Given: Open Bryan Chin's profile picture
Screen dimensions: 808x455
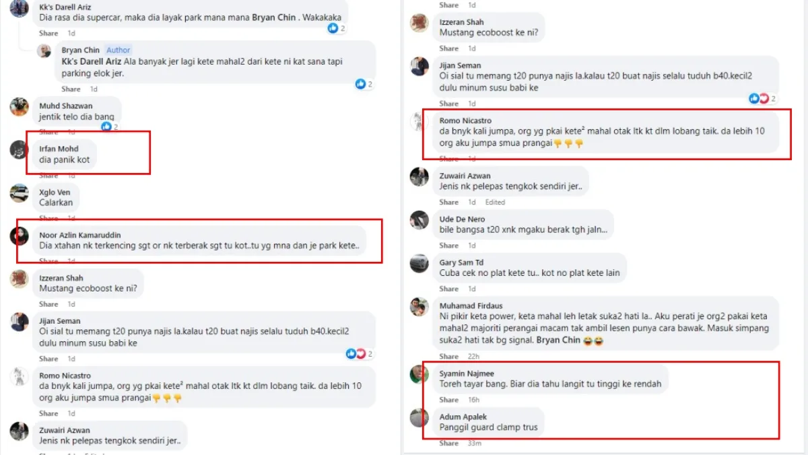Looking at the screenshot, I should 44,51.
